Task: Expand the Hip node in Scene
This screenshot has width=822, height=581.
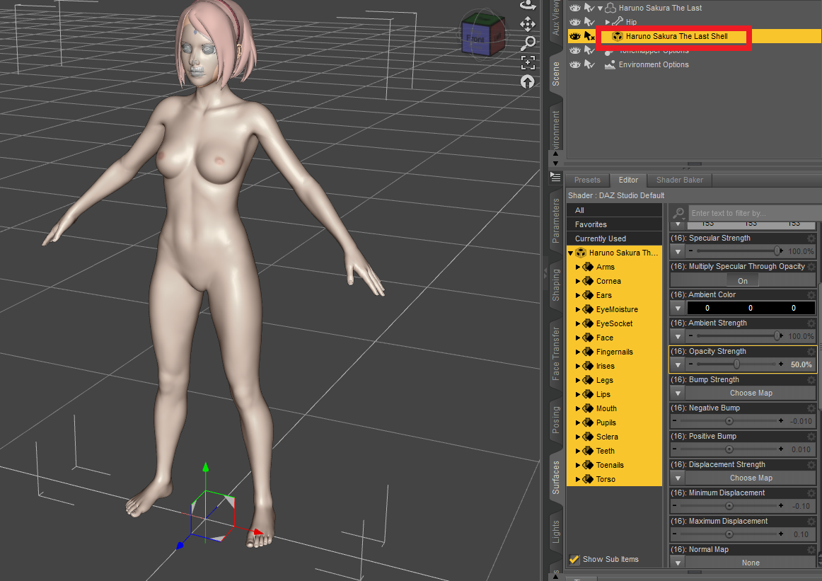Action: point(608,22)
